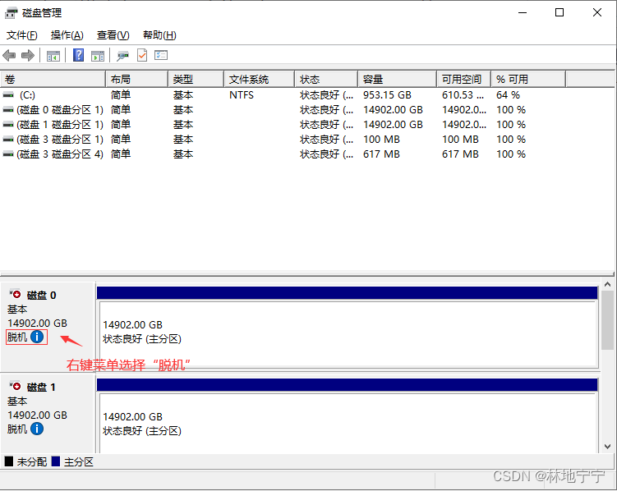Click the disk pane vertical scrollbar thumb
The image size is (617, 491).
point(607,320)
